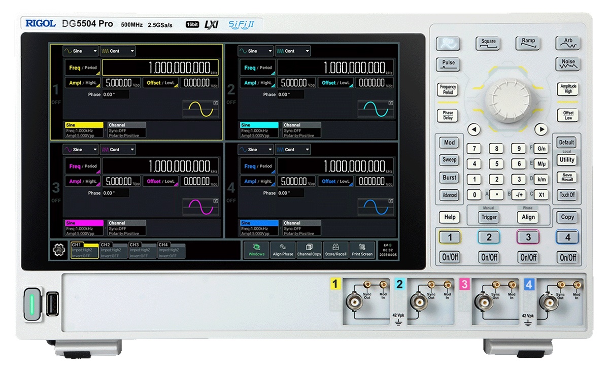Open channel 1 Sine waveform dropdown

pyautogui.click(x=81, y=51)
